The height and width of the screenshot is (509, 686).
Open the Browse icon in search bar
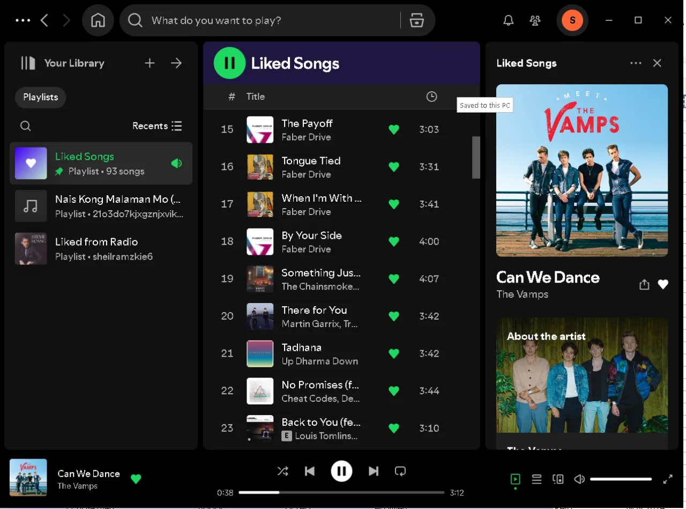point(416,20)
